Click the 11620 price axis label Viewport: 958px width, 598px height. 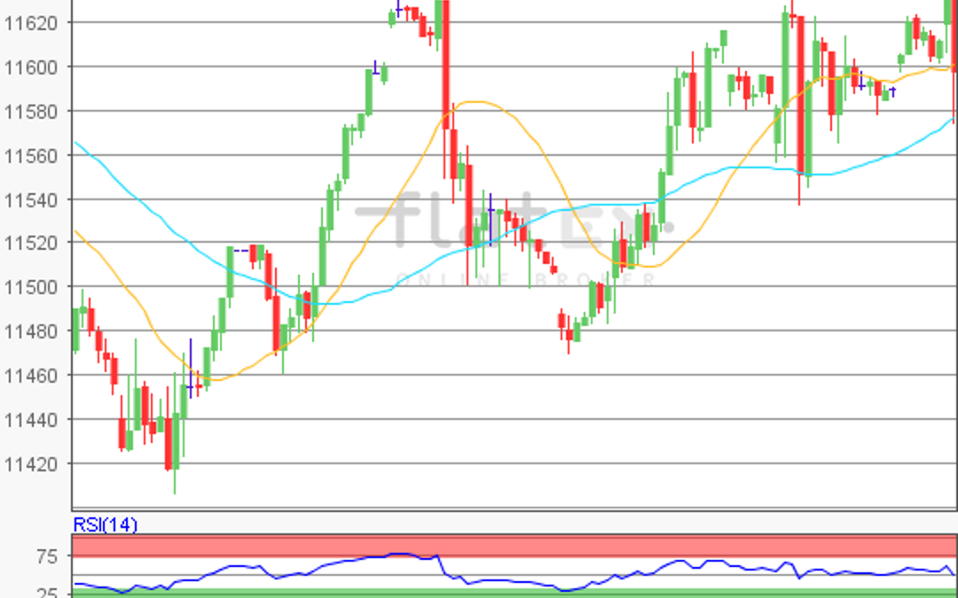[30, 23]
